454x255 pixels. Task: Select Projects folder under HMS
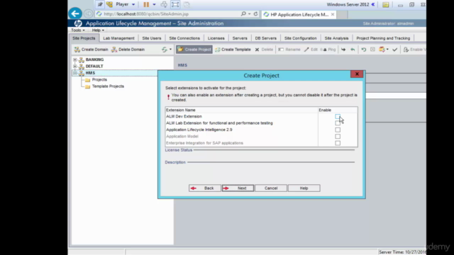point(99,79)
